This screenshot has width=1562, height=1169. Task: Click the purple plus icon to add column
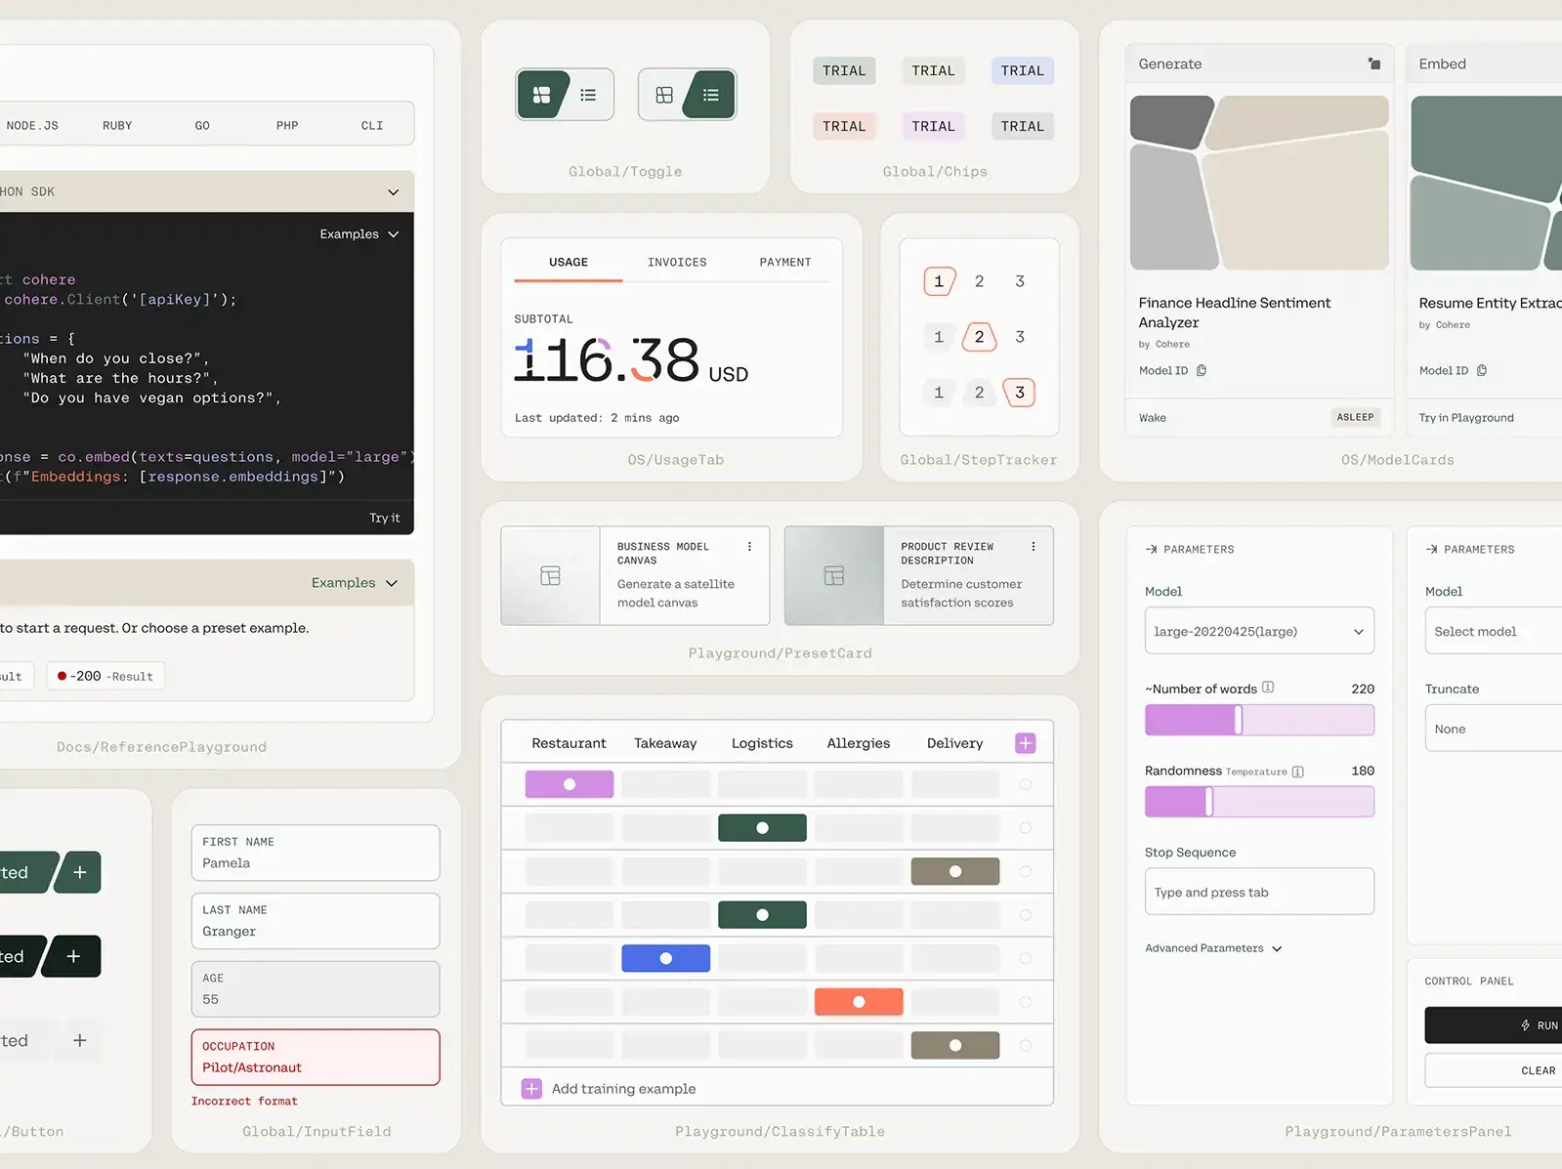pos(1025,743)
